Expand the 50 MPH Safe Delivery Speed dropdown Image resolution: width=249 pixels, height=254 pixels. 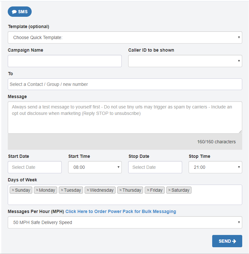tap(125, 222)
